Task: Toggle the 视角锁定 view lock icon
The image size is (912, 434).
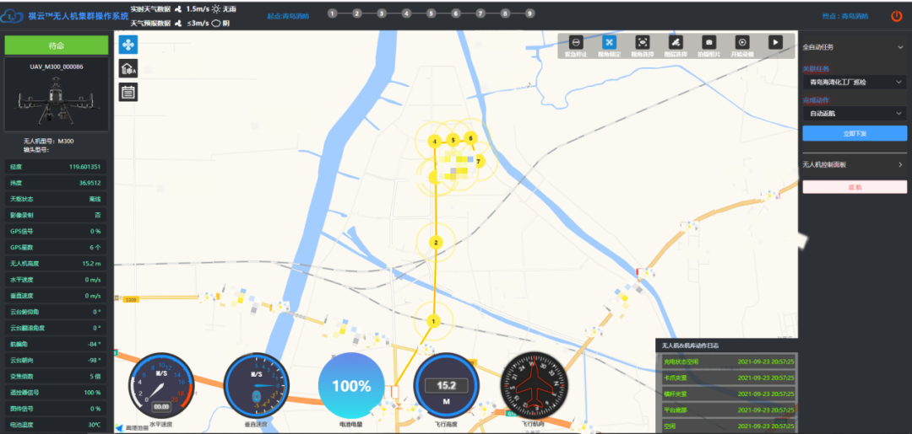Action: coord(609,42)
